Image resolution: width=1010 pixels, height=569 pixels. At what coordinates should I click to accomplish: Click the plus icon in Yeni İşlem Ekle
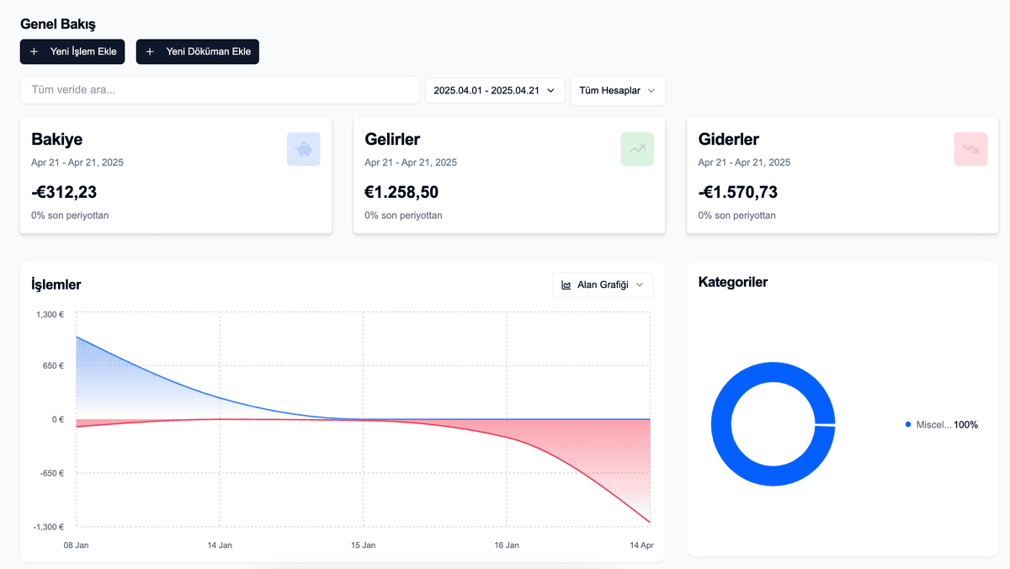pos(35,51)
